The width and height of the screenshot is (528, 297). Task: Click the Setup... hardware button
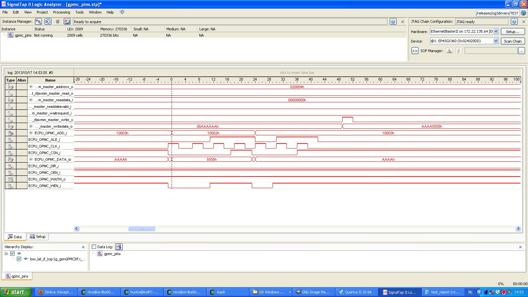coord(512,31)
